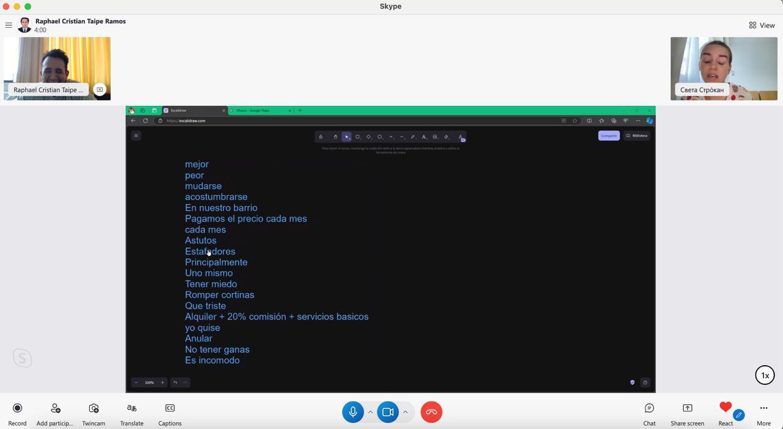
Task: Switch layout using View button
Action: click(762, 25)
